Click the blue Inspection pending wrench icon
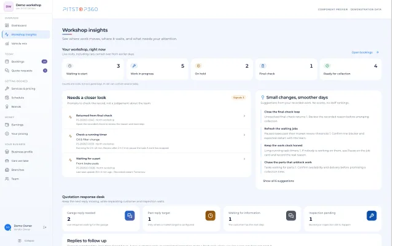Image resolution: width=393 pixels, height=246 pixels. coord(372,216)
